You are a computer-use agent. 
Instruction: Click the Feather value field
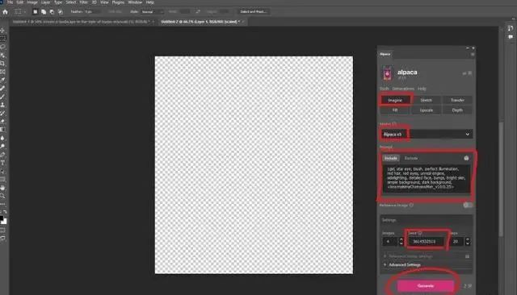(x=92, y=12)
